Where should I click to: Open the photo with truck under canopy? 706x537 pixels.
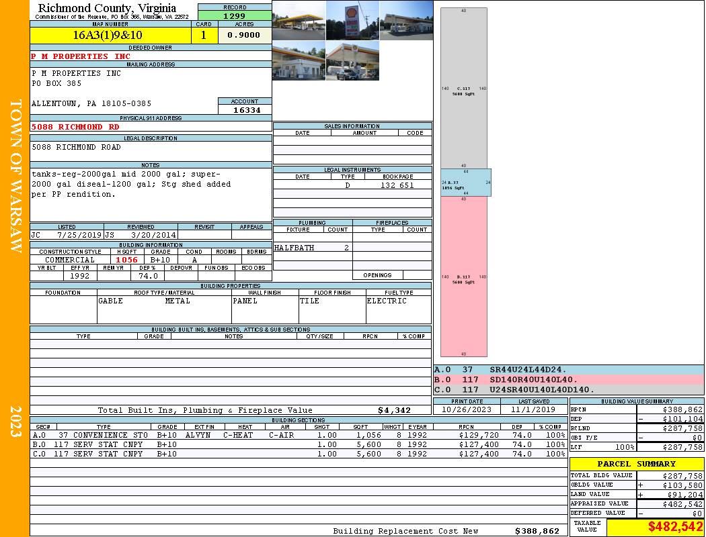(352, 61)
